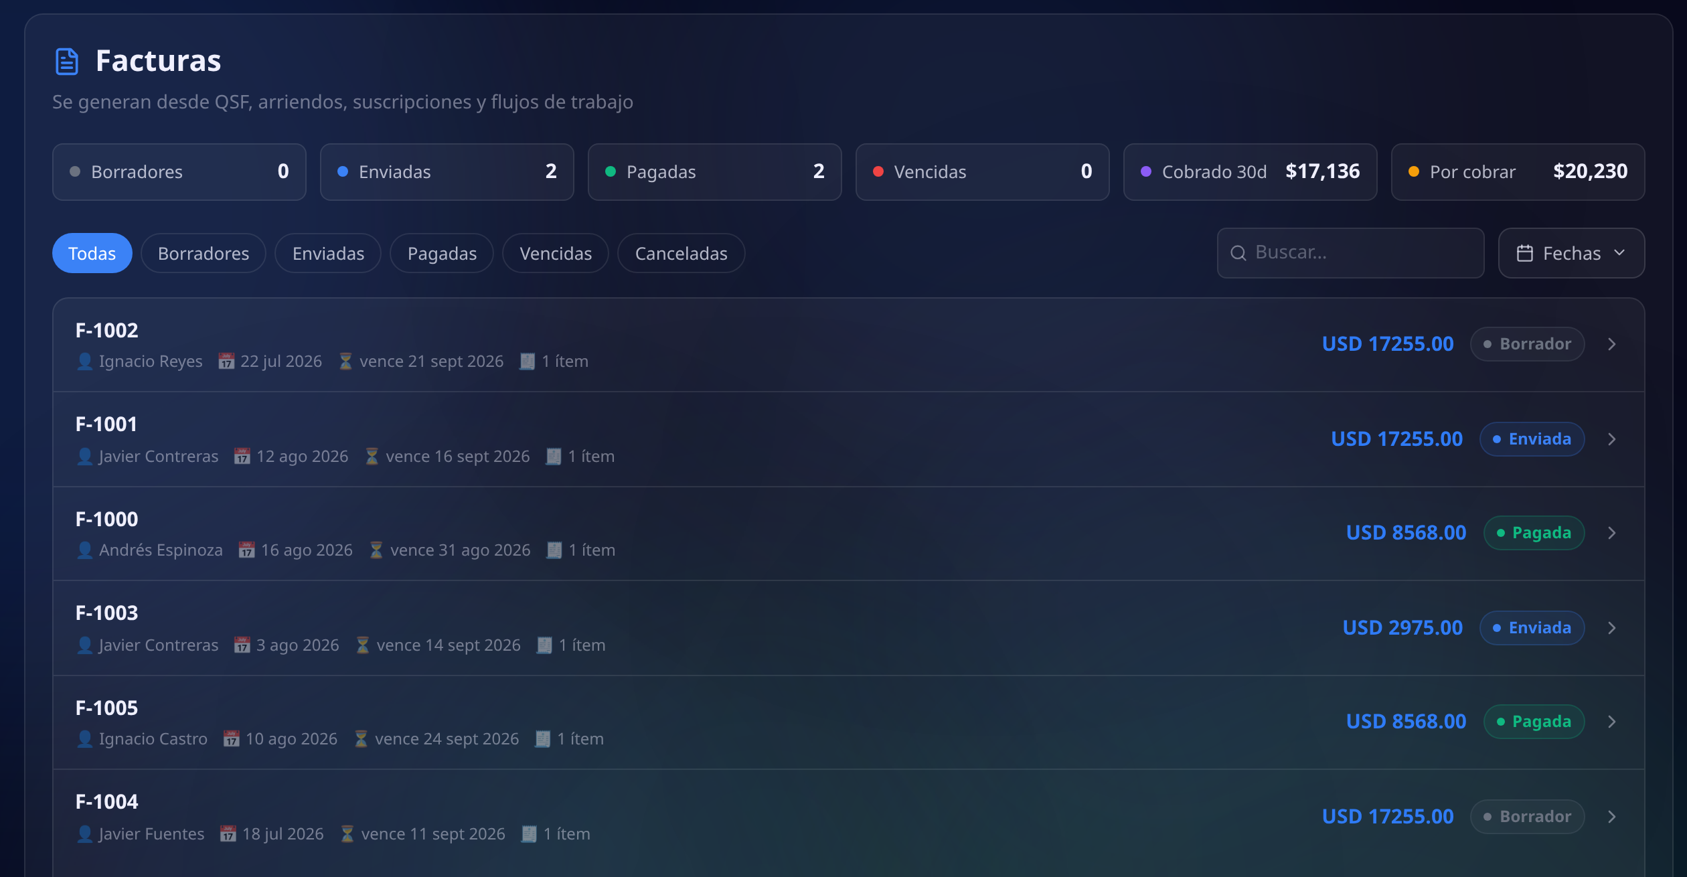Screen dimensions: 1687x877
Task: Click person icon beside Ignacio Castro
Action: pos(84,739)
